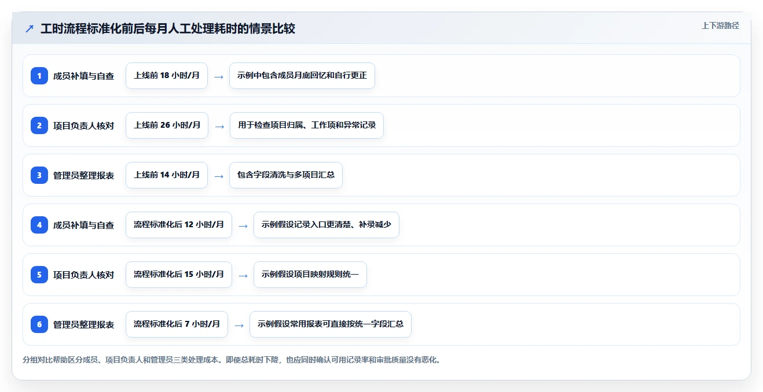Click 管理员整理报表 label in row 6
The width and height of the screenshot is (763, 392).
click(x=84, y=324)
